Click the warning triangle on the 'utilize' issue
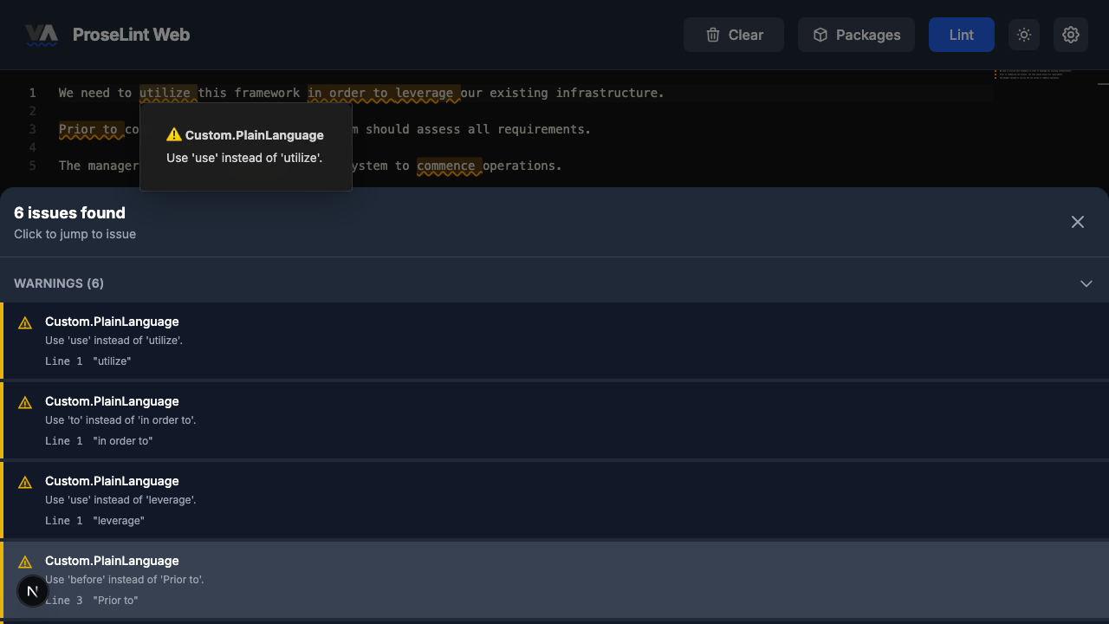The image size is (1109, 624). click(25, 322)
